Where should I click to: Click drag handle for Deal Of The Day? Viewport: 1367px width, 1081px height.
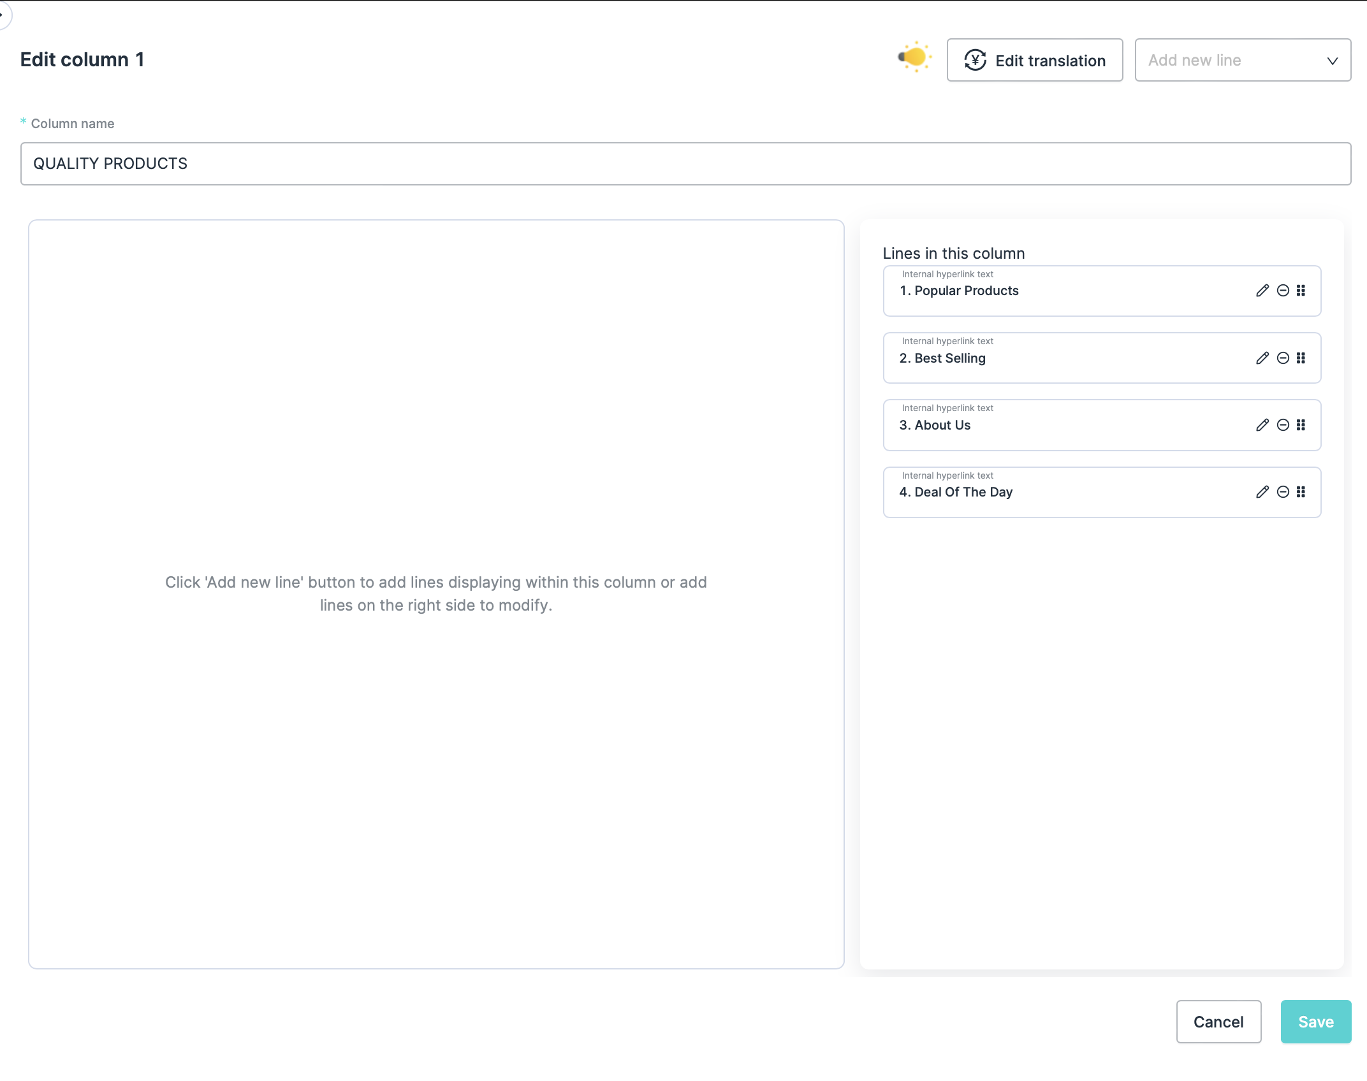pos(1301,492)
